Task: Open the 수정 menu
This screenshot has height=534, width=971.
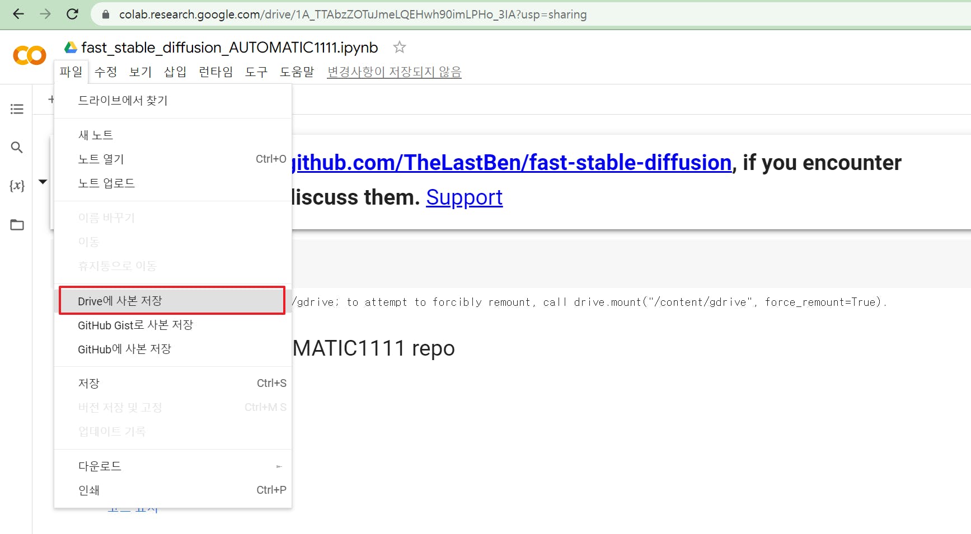Action: click(x=106, y=72)
